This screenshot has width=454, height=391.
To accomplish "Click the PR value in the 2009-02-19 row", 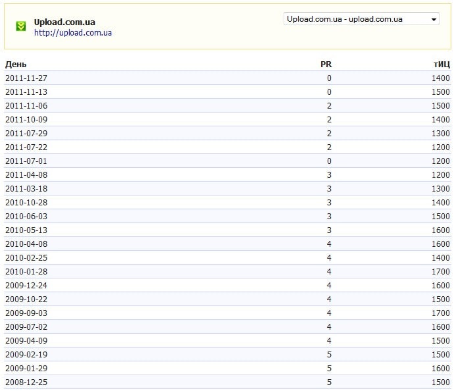I will tap(329, 355).
